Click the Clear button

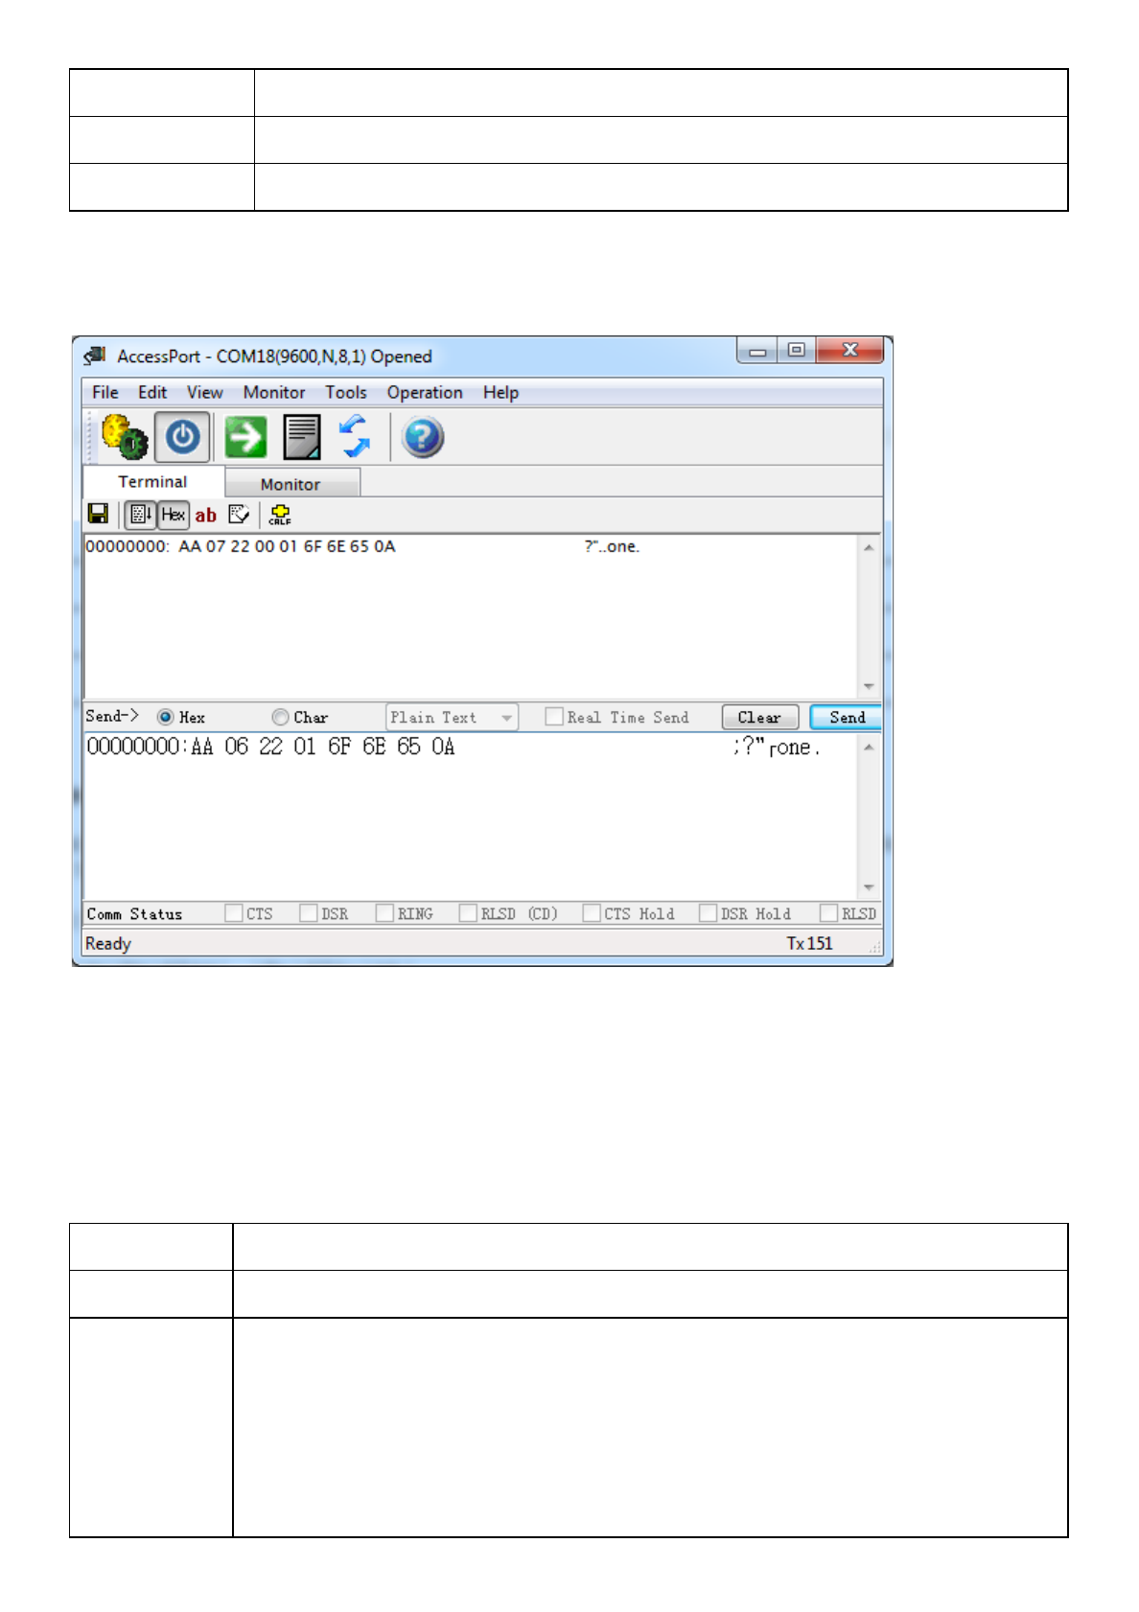(x=759, y=717)
